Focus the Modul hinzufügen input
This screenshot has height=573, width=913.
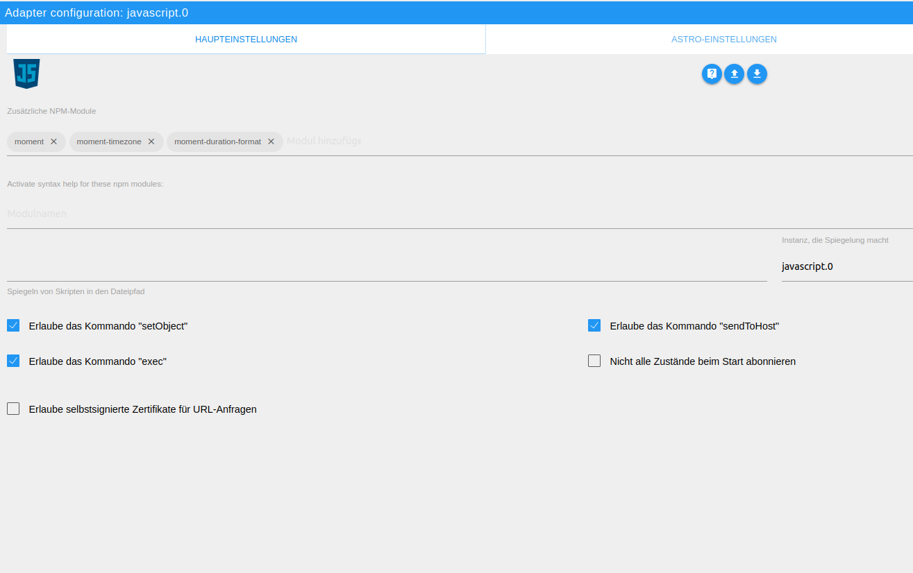[324, 141]
